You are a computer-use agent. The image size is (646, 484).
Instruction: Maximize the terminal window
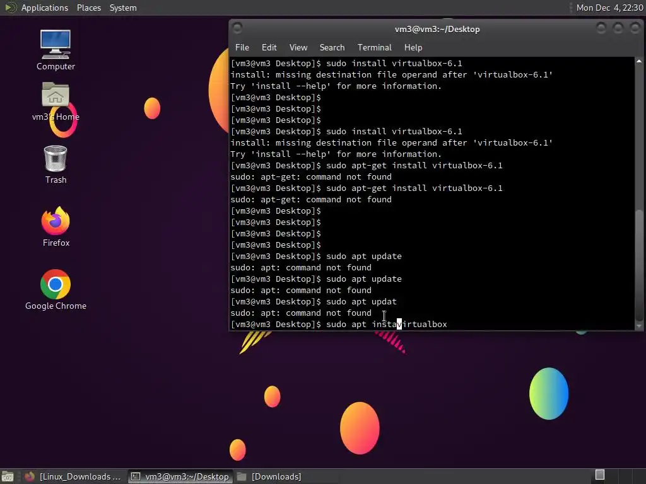pyautogui.click(x=618, y=28)
